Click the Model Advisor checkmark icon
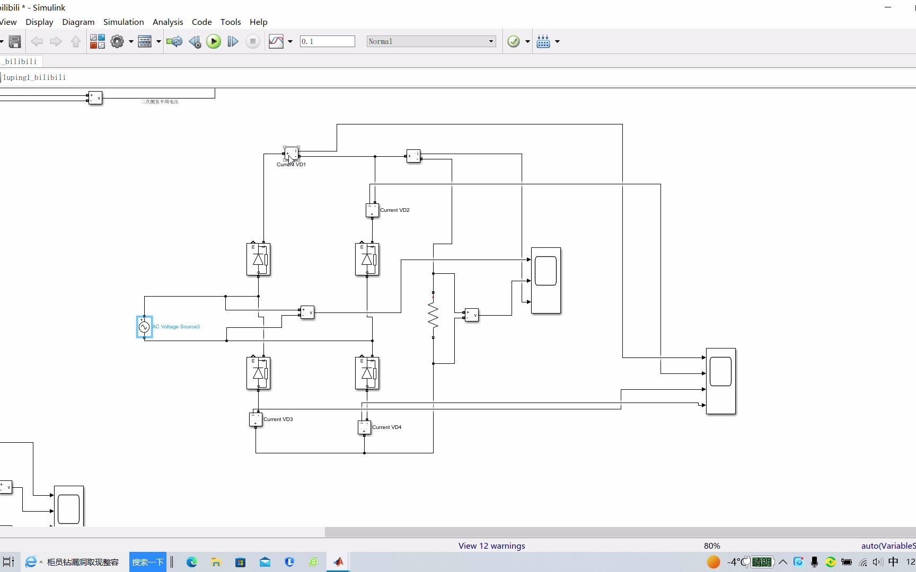Screen dimensions: 916x572 click(x=514, y=41)
